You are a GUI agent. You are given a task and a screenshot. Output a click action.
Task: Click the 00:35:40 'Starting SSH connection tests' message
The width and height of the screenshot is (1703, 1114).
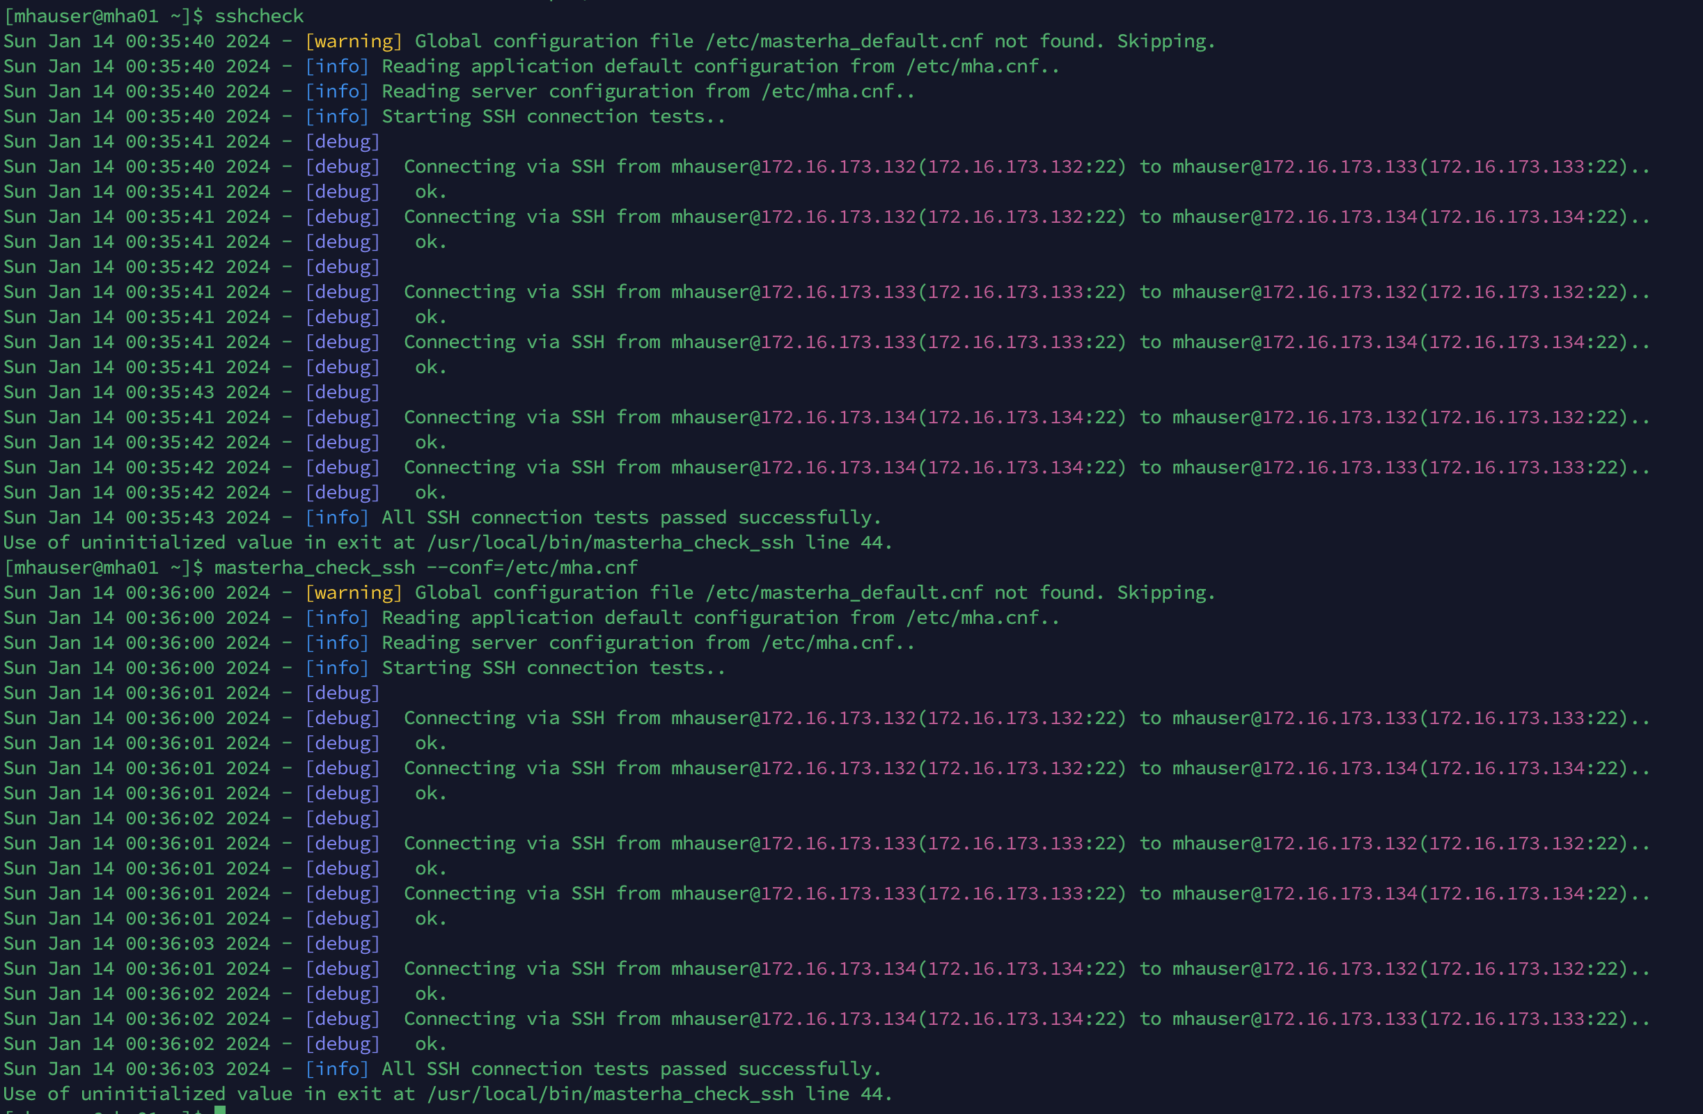[x=552, y=117]
